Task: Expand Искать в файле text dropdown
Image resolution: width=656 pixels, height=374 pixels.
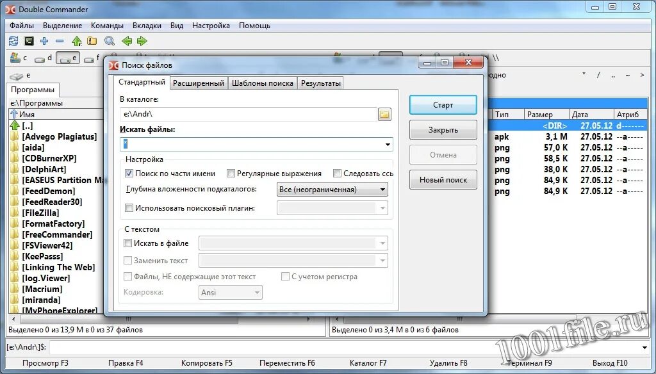Action: tap(382, 243)
